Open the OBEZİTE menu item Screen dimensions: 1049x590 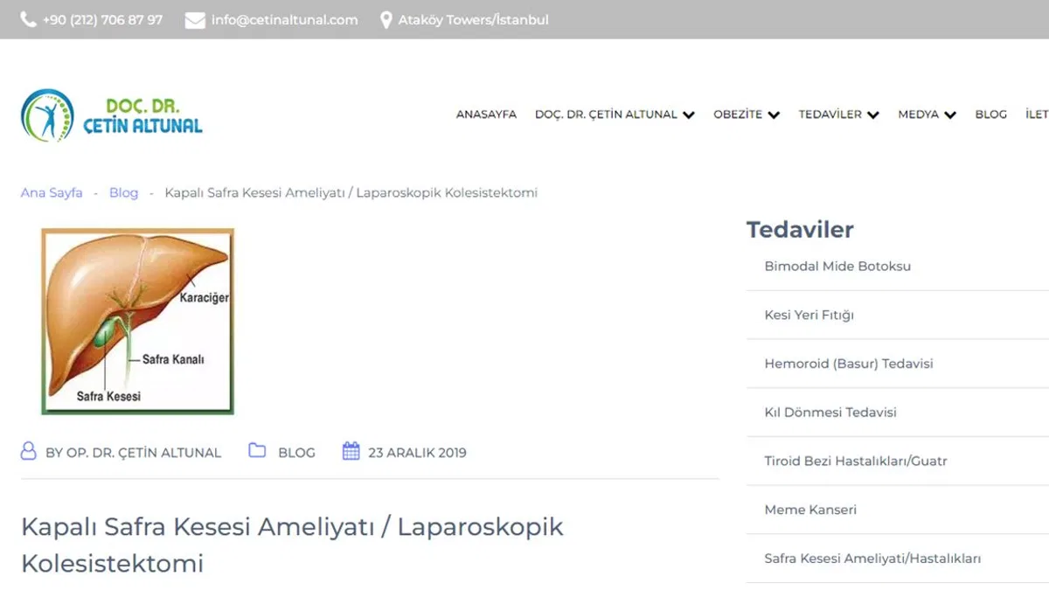738,115
